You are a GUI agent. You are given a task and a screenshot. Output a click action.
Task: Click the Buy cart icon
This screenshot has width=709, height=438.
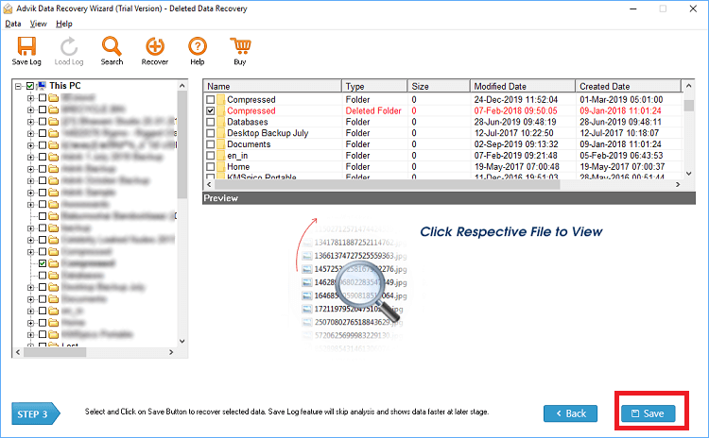point(240,46)
